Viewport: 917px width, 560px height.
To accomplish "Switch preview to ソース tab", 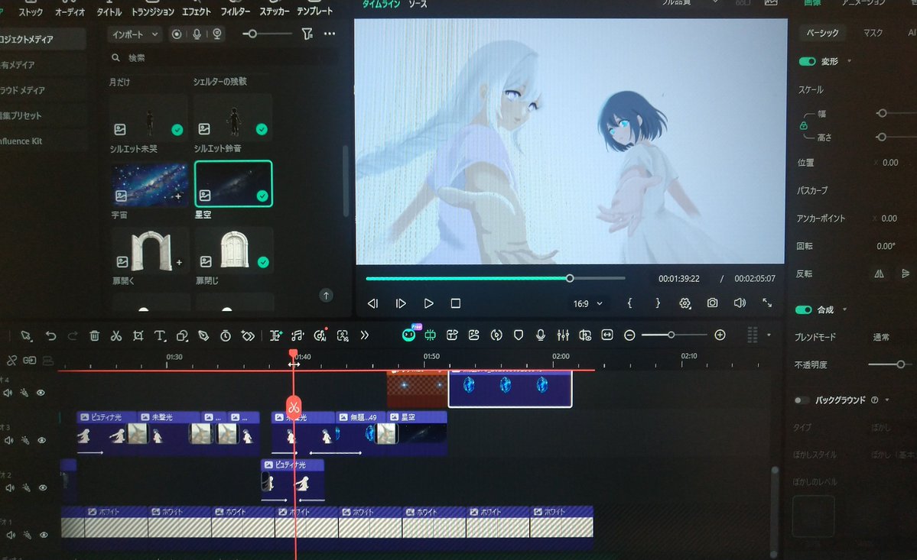I will [x=418, y=5].
